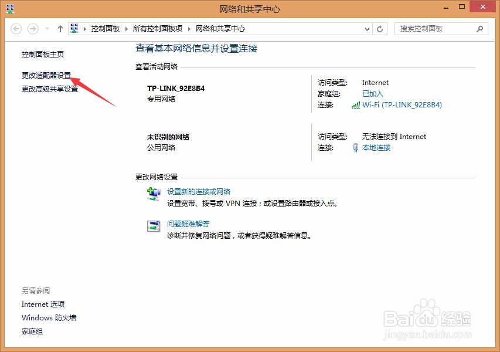
Task: Open the address bar history dropdown arrow
Action: pyautogui.click(x=368, y=28)
